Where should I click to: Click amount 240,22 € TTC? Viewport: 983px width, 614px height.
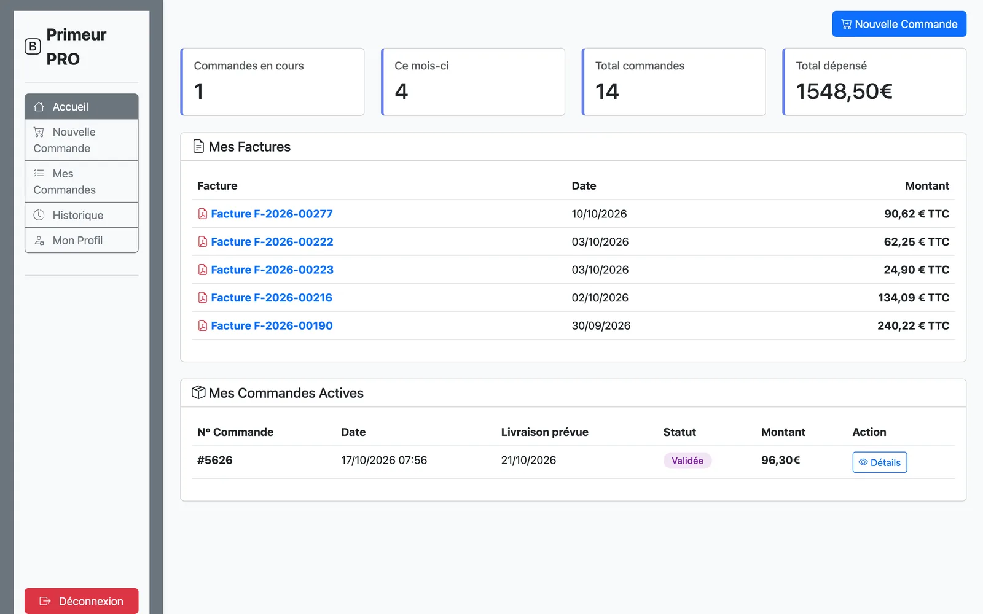pos(913,325)
